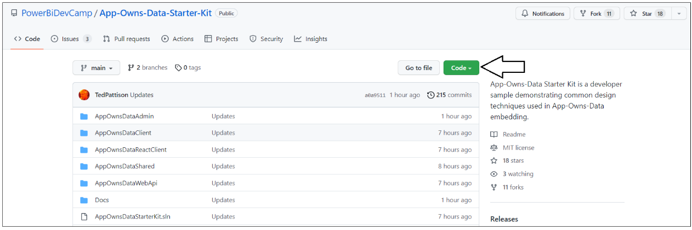Click folder icon for AppOwnsDataShared
This screenshot has width=692, height=230.
point(84,166)
